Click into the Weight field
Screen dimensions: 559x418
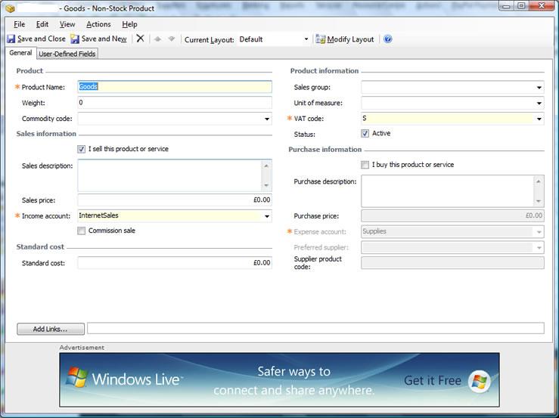pyautogui.click(x=175, y=103)
